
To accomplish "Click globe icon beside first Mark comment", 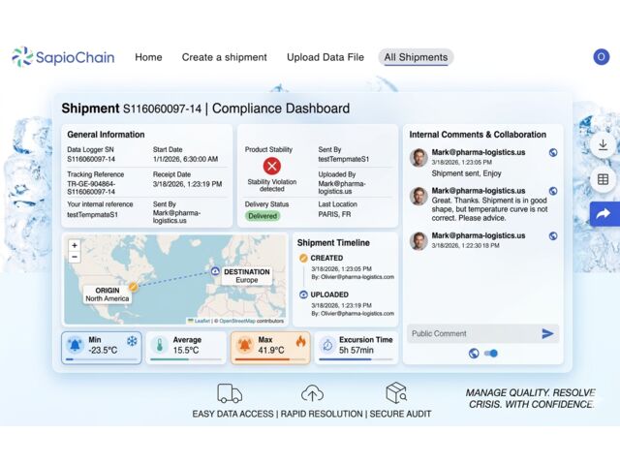I will point(553,152).
